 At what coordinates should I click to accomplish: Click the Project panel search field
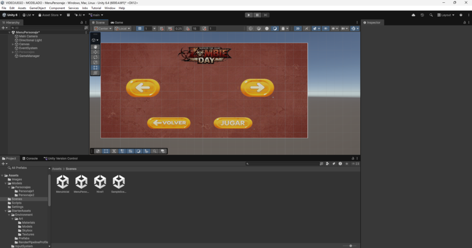coord(282,164)
